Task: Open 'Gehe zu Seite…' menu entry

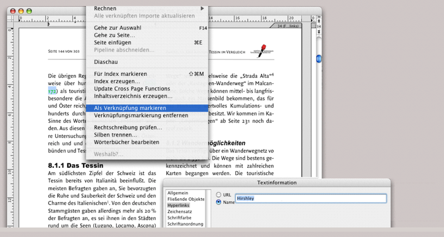Action: click(114, 35)
